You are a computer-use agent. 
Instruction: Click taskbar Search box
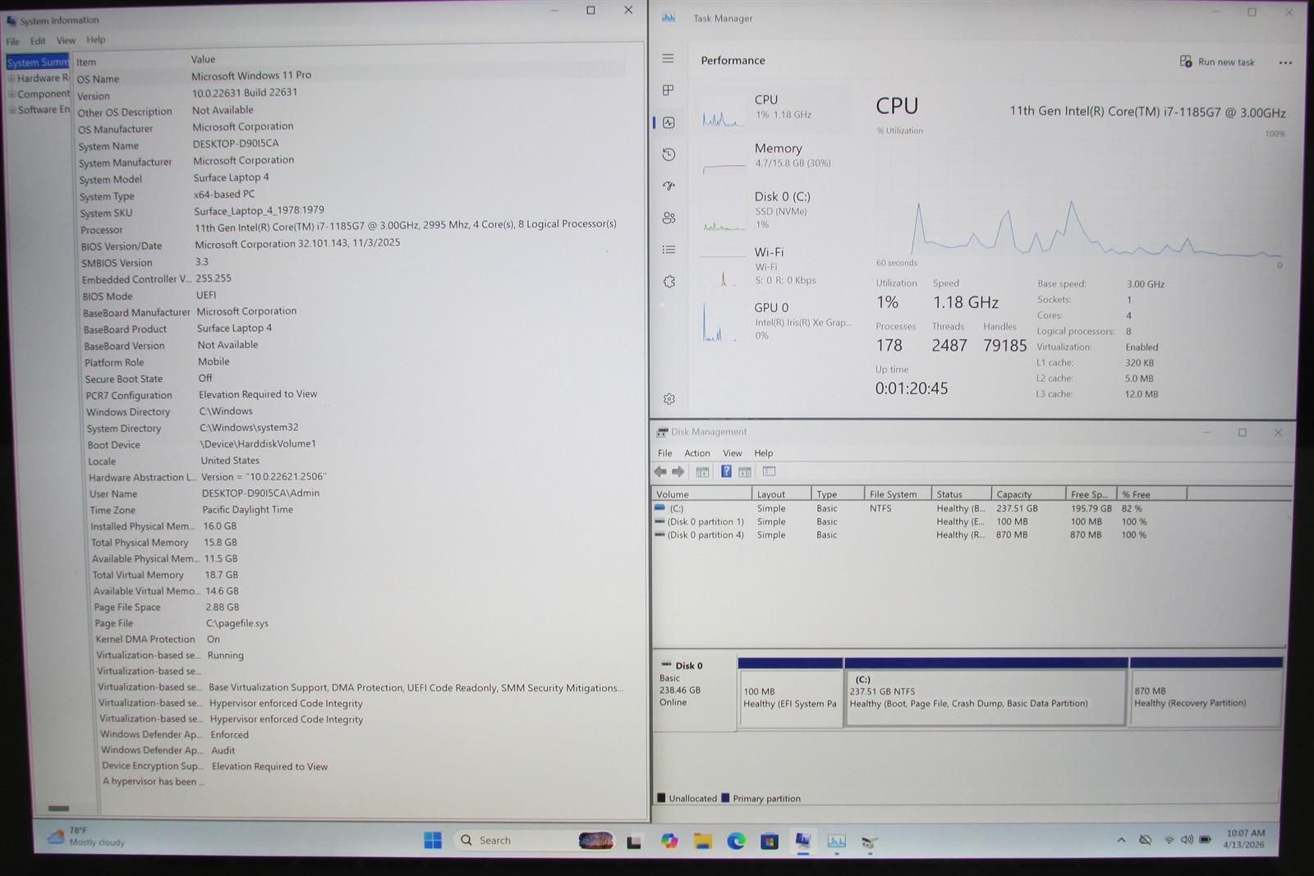point(535,840)
